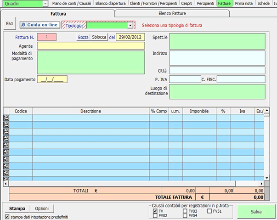
Task: Expand the Tipologia dropdown arrow
Action: click(130, 25)
